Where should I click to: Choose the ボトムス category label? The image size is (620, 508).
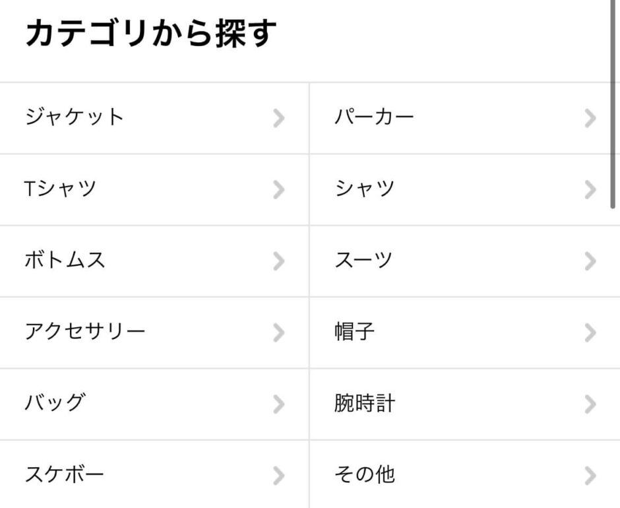tap(65, 261)
